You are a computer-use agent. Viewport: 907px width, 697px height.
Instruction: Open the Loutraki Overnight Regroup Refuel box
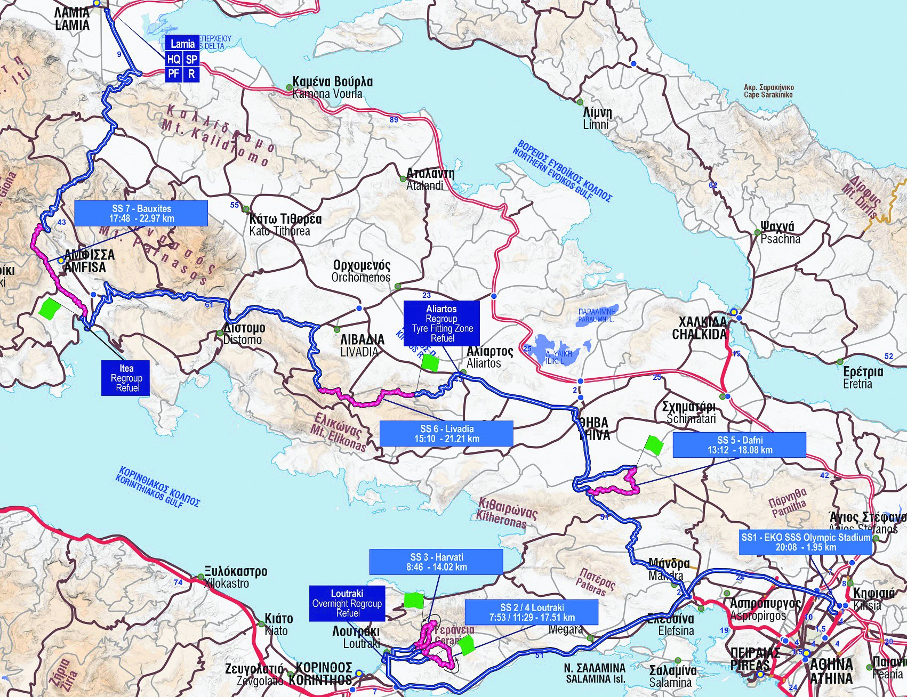click(347, 603)
